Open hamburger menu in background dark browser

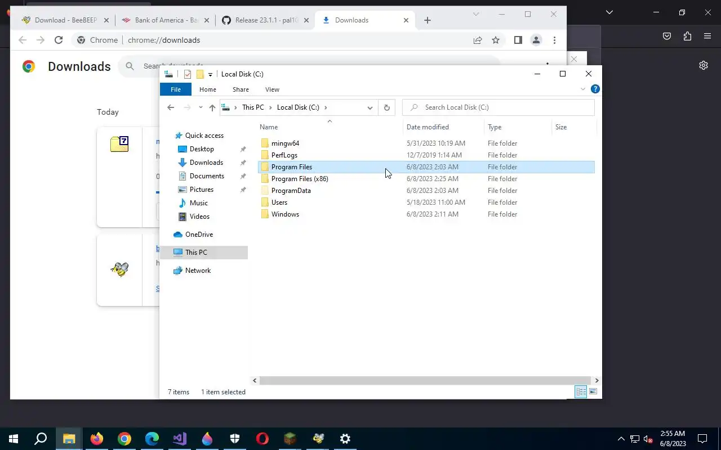(707, 37)
